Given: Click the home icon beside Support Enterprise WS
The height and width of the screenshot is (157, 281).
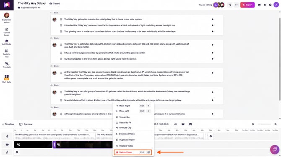Looking at the screenshot, I should pyautogui.click(x=19, y=8).
